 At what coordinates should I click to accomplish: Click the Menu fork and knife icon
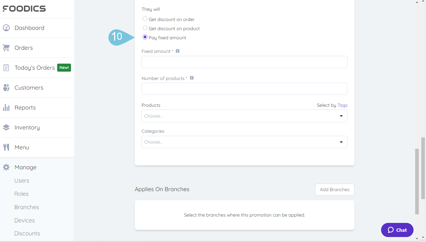click(x=6, y=147)
